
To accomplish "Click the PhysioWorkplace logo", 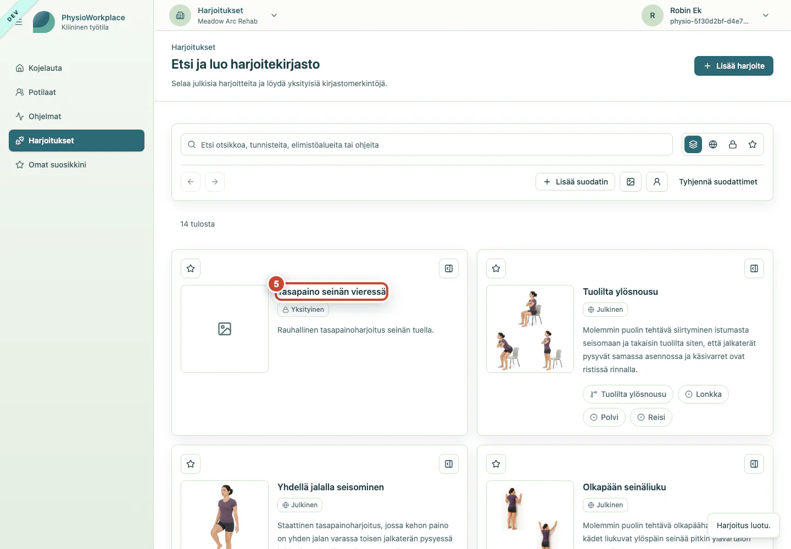I will 44,22.
